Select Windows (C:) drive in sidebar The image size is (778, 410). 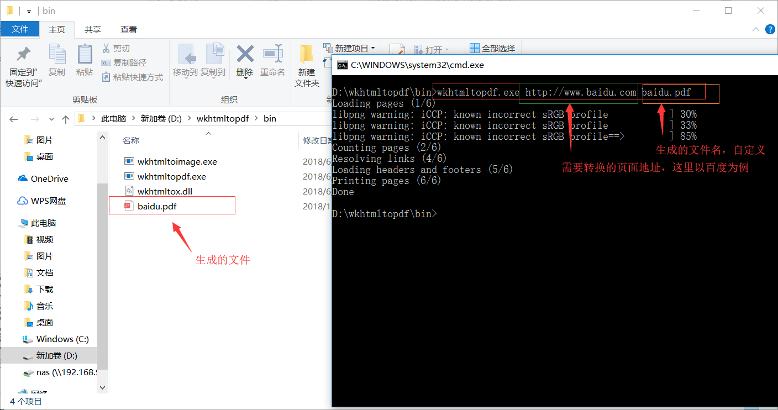tap(55, 339)
